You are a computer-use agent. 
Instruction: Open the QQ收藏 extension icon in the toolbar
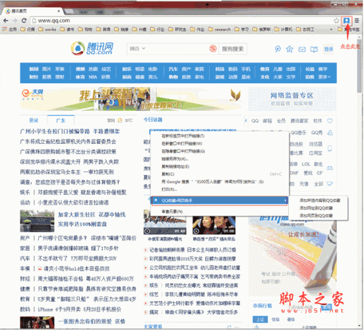point(347,20)
